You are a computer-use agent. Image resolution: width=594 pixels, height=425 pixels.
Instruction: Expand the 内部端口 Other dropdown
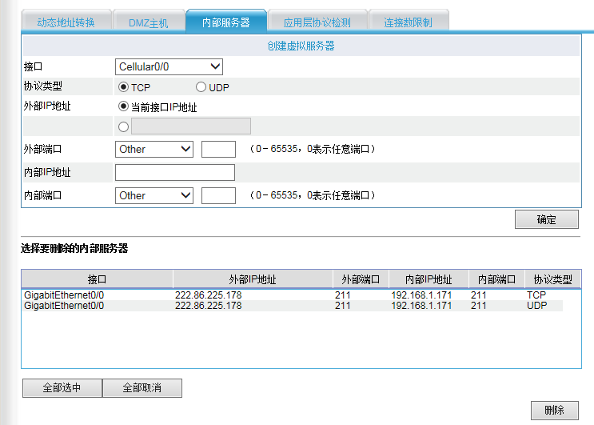tap(154, 195)
